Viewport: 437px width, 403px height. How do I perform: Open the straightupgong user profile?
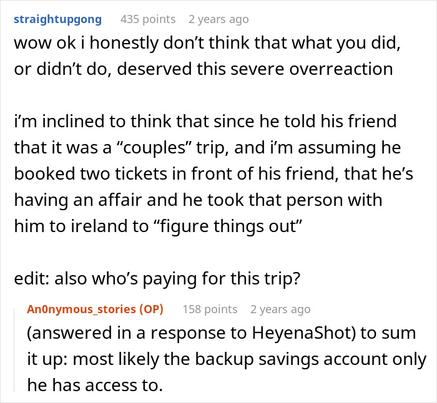click(57, 19)
